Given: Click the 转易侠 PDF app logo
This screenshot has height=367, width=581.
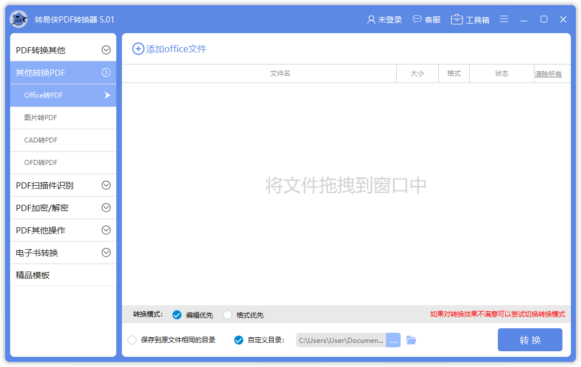Looking at the screenshot, I should pos(19,19).
